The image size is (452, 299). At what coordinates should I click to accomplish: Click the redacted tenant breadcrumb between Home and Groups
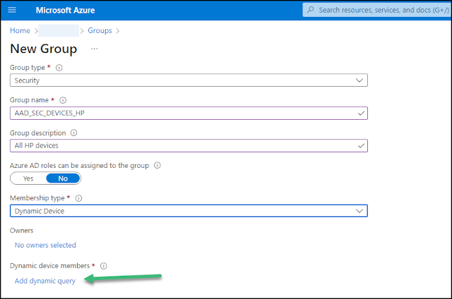pyautogui.click(x=59, y=30)
